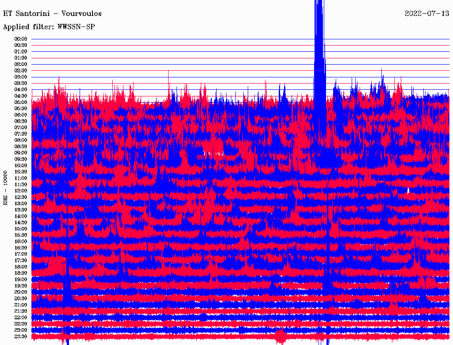Pick the 12:00 time row label

tap(21, 191)
